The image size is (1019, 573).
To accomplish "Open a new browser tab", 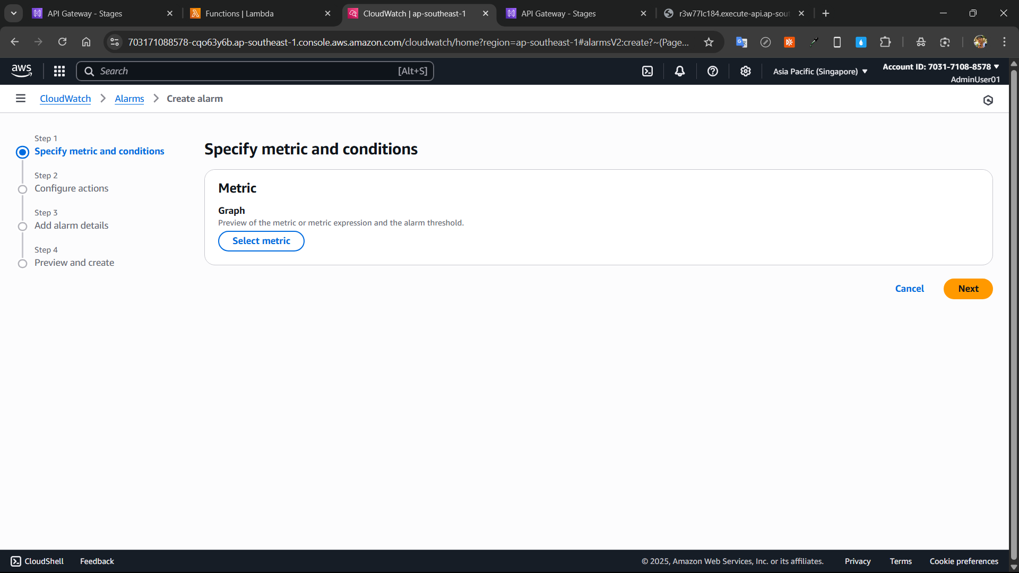I will point(826,13).
